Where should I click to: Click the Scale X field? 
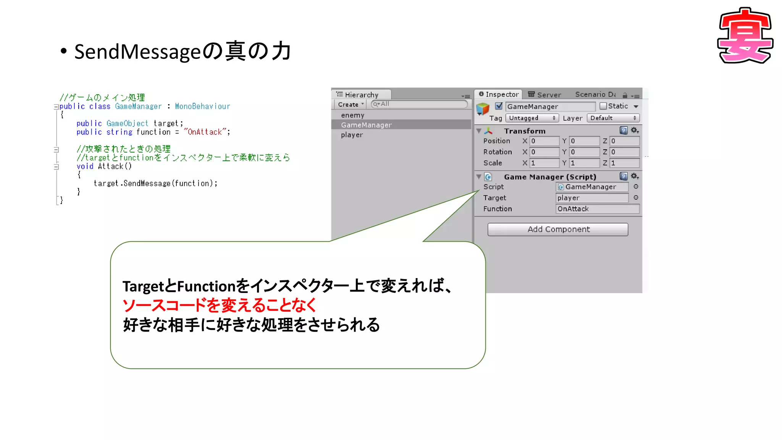(544, 163)
